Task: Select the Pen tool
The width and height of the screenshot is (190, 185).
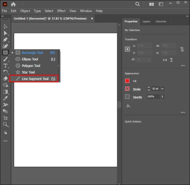Action: point(5,39)
